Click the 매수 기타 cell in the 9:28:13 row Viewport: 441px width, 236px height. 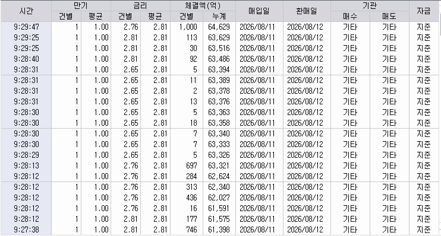click(x=350, y=165)
